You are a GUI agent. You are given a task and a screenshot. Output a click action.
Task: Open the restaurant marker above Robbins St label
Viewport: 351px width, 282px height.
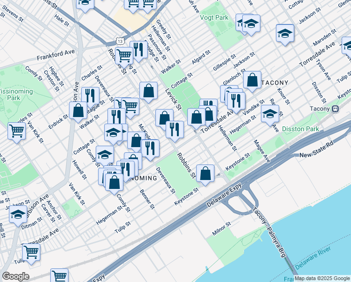coord(175,130)
